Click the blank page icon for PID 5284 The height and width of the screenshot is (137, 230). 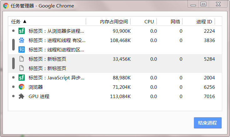[22, 59]
